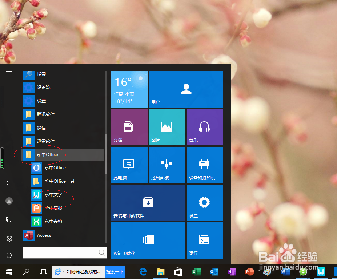The width and height of the screenshot is (337, 279).
Task: Open the hamburger menu in Start
Action: (x=9, y=73)
